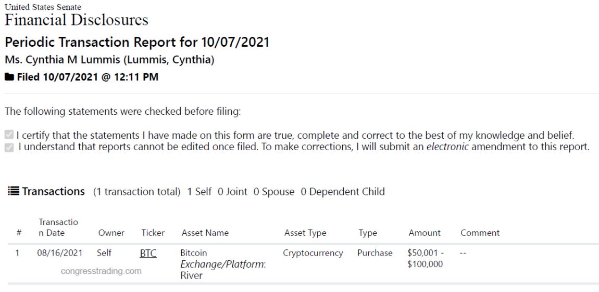Click United States Senate text
The height and width of the screenshot is (292, 599).
coord(43,7)
